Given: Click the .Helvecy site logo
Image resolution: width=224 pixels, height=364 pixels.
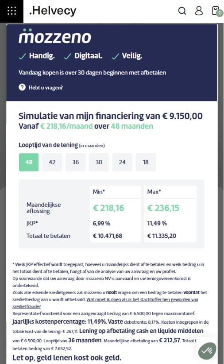Looking at the screenshot, I should 53,11.
